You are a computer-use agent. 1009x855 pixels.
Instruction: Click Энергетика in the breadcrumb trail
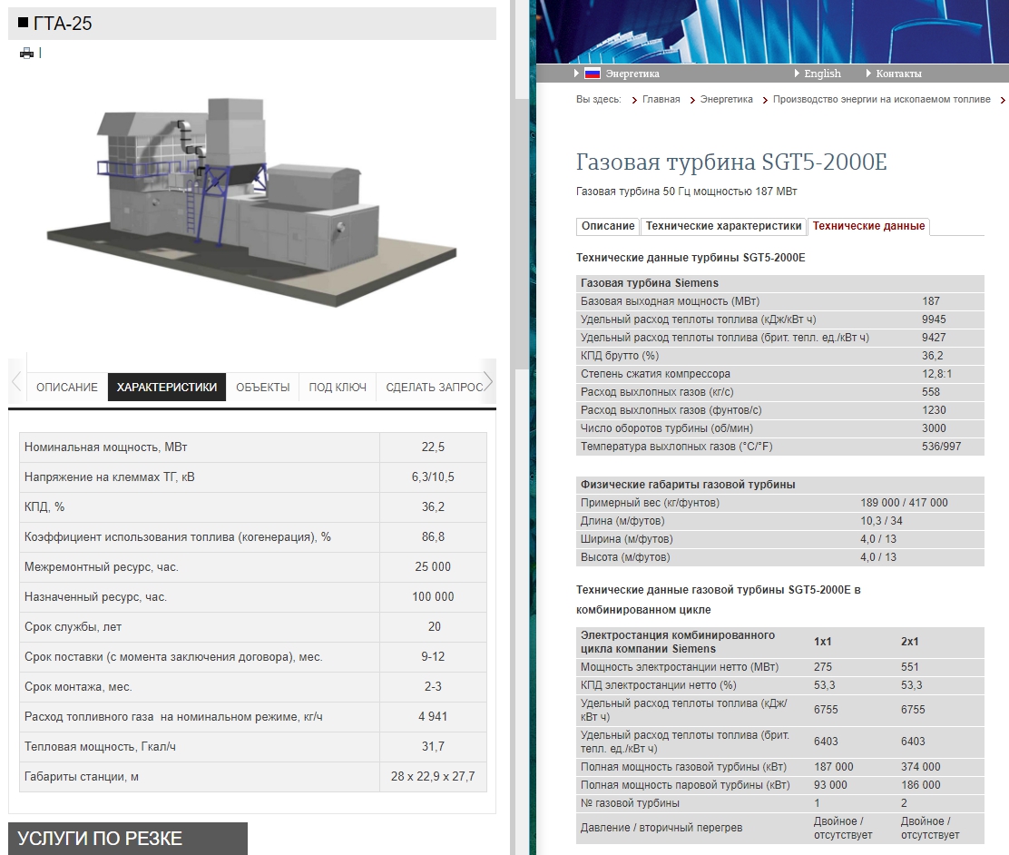click(x=726, y=99)
